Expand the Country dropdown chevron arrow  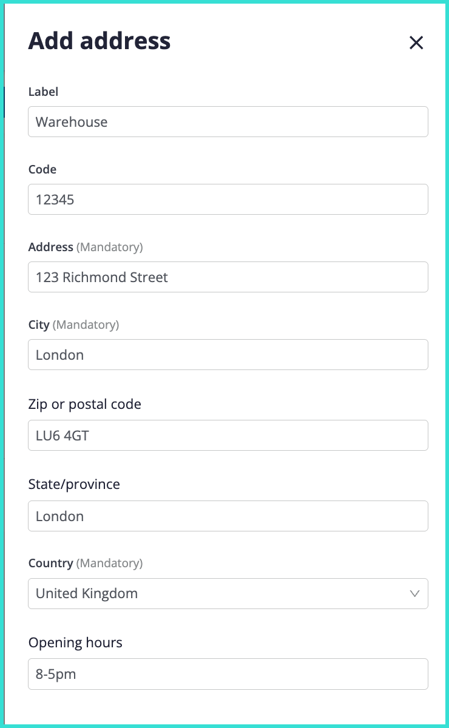[415, 593]
